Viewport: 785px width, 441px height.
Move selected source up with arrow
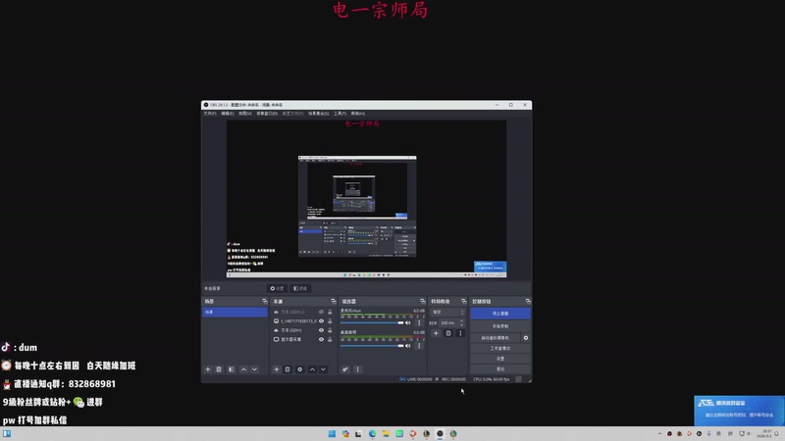pyautogui.click(x=312, y=369)
